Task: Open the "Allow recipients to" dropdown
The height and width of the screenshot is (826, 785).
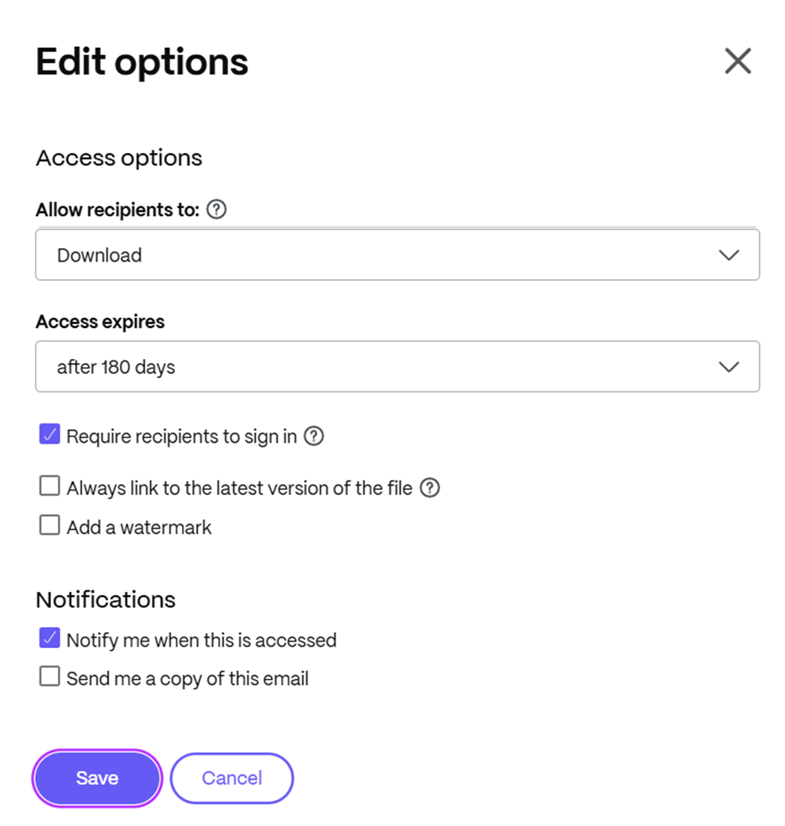Action: pyautogui.click(x=398, y=254)
